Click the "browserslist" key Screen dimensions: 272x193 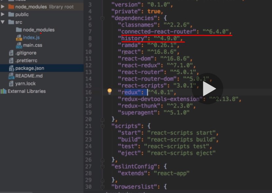[x=134, y=187]
